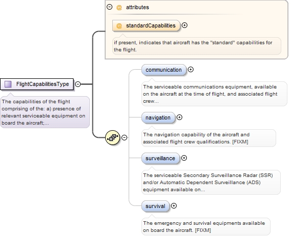Image resolution: width=291 pixels, height=237 pixels.
Task: Expand the surveillance element
Action: coord(184,158)
